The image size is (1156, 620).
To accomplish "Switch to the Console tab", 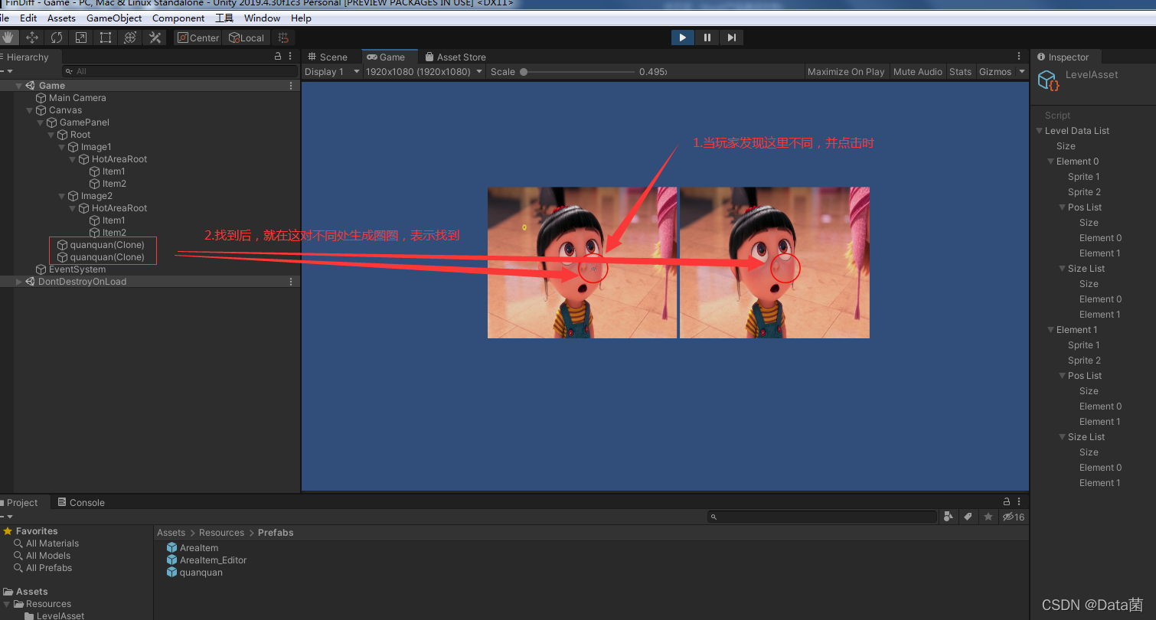I will [x=80, y=503].
